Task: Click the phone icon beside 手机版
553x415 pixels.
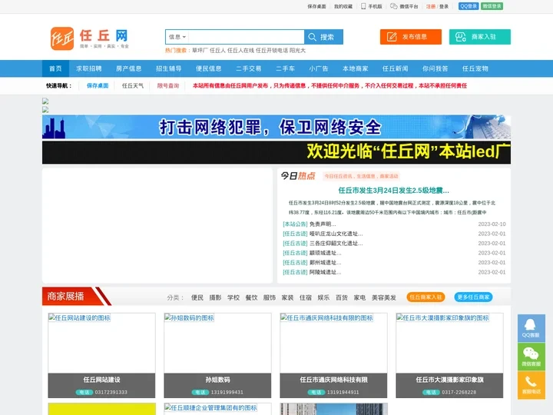Action: click(363, 6)
